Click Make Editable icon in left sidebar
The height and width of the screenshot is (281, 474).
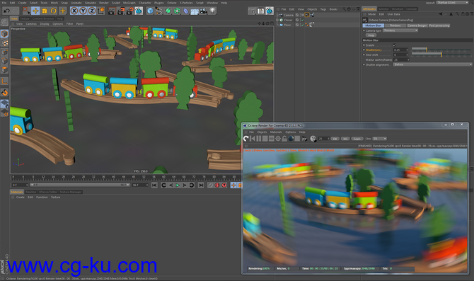[x=4, y=22]
